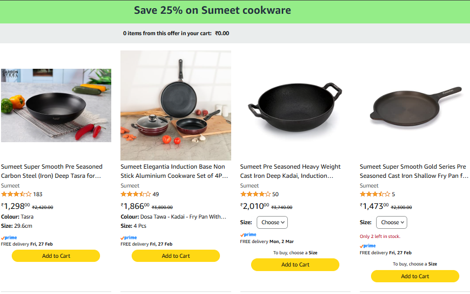The width and height of the screenshot is (470, 294).
Task: Add Cast Iron Deep Kadai to cart
Action: (x=295, y=264)
